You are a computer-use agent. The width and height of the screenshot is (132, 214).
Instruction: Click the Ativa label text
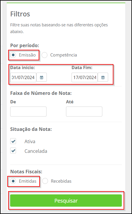click(x=30, y=141)
